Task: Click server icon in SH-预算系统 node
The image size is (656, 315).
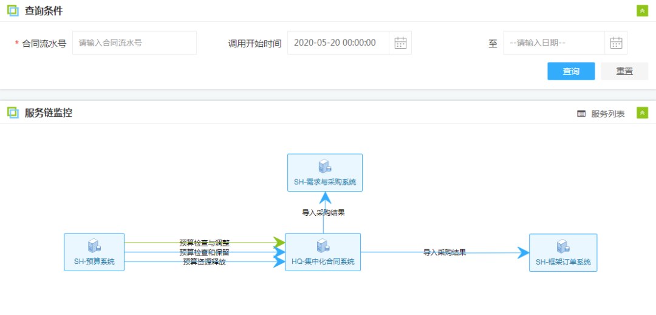Action: pyautogui.click(x=94, y=246)
